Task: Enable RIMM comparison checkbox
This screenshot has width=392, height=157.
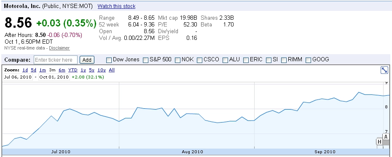Action: pos(284,60)
